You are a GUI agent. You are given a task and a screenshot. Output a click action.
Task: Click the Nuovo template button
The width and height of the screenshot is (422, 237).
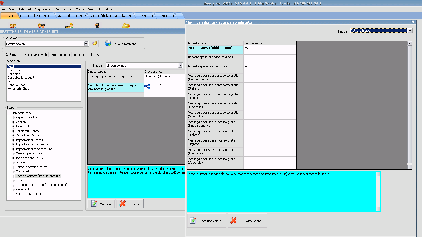tap(121, 44)
